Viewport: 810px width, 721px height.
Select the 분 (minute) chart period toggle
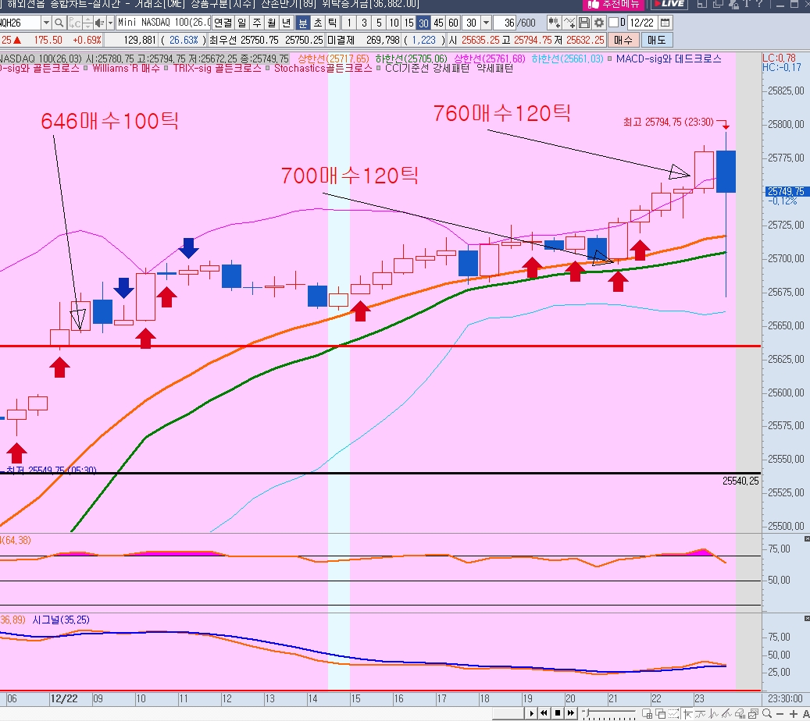[x=303, y=23]
